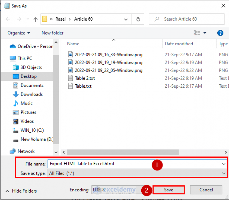Sort files by Type column
Viewport: 229px width, 200px height.
click(x=223, y=44)
